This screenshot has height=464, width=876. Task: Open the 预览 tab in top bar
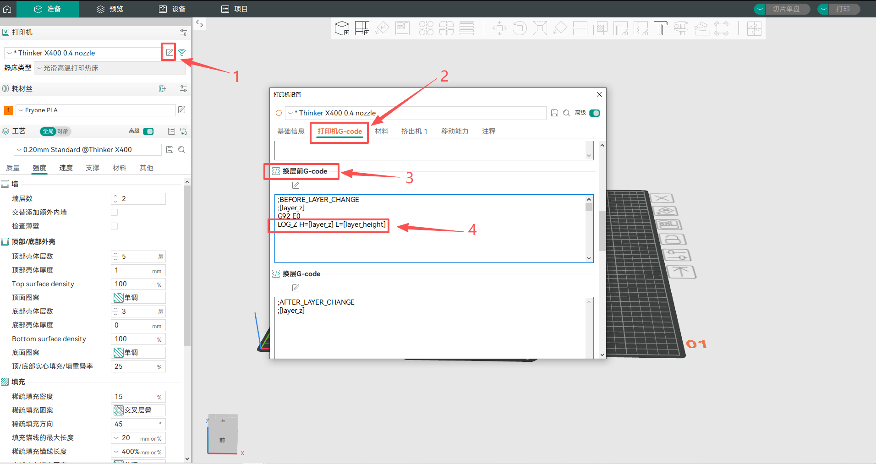[110, 9]
